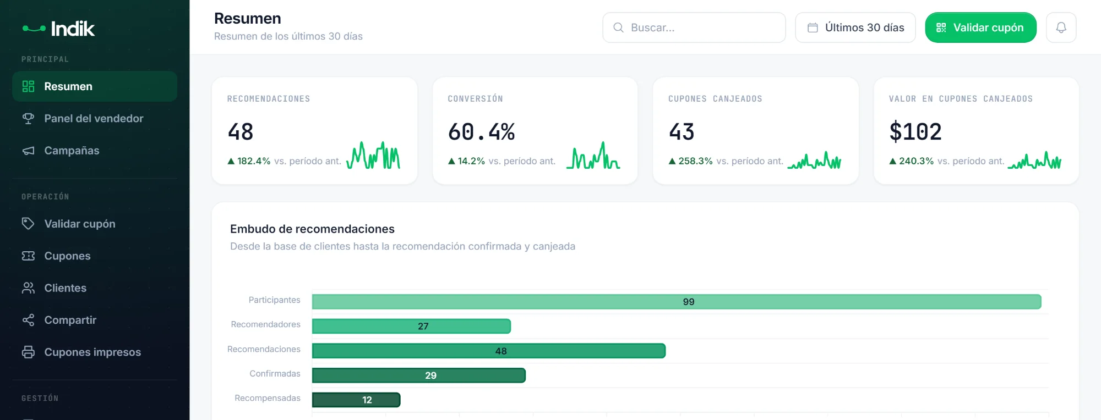The height and width of the screenshot is (420, 1101).
Task: Click the green Validar cupón button
Action: point(980,27)
